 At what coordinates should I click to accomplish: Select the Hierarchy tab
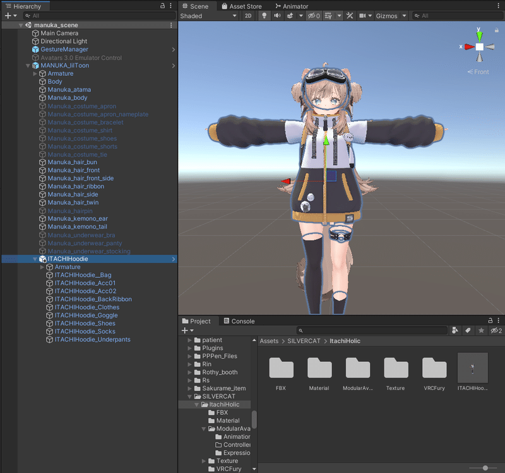coord(23,6)
